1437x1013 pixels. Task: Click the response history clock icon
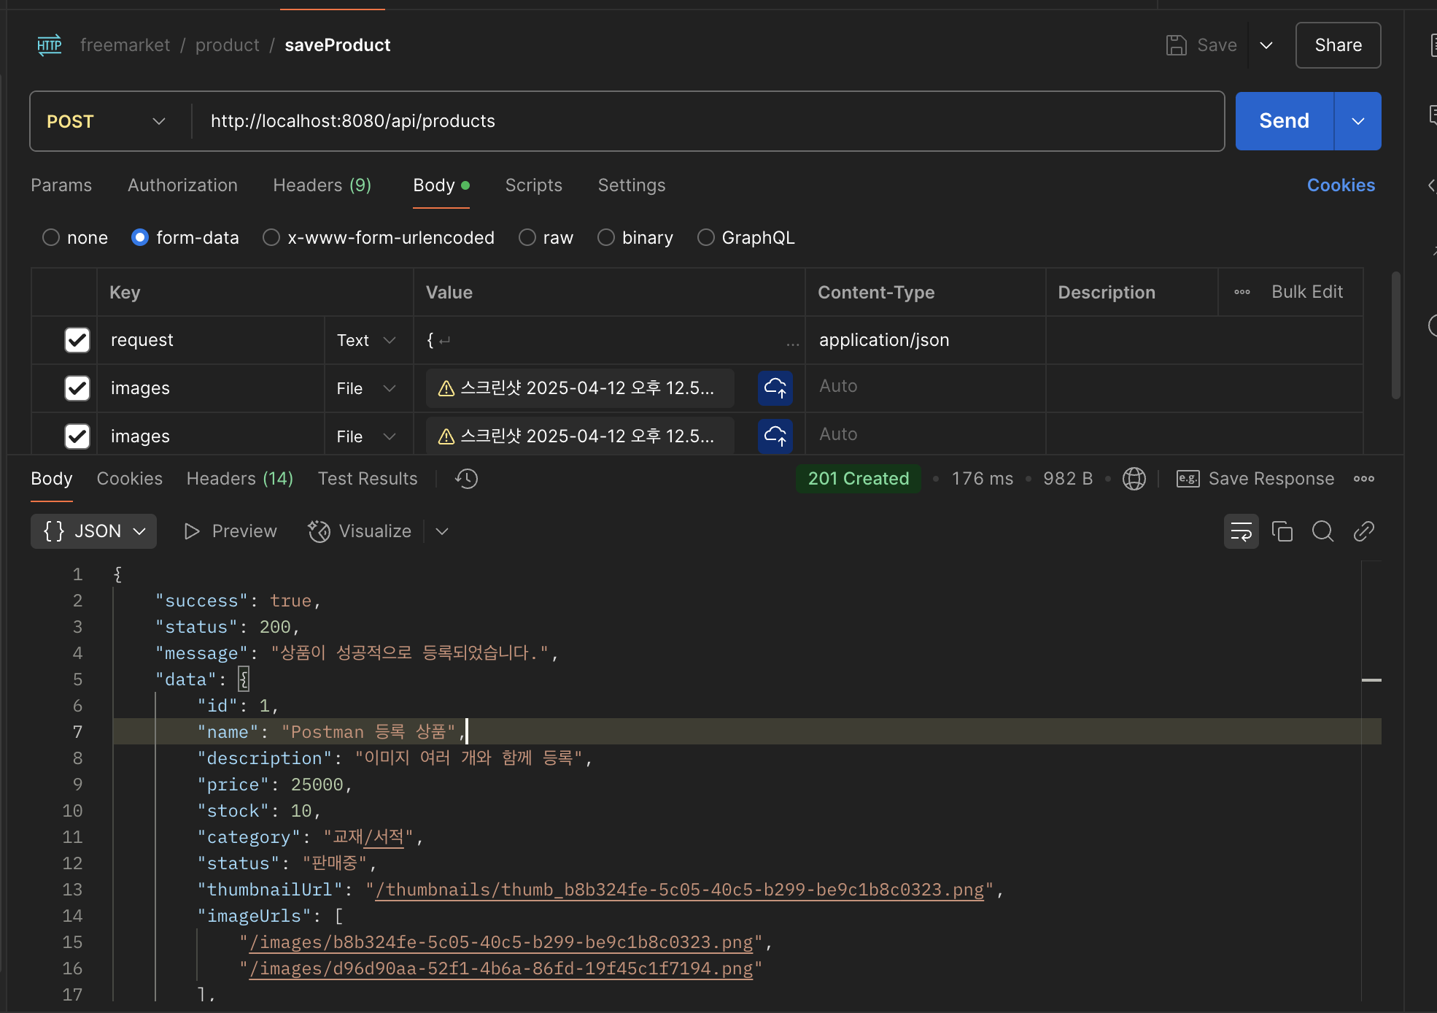(x=466, y=479)
